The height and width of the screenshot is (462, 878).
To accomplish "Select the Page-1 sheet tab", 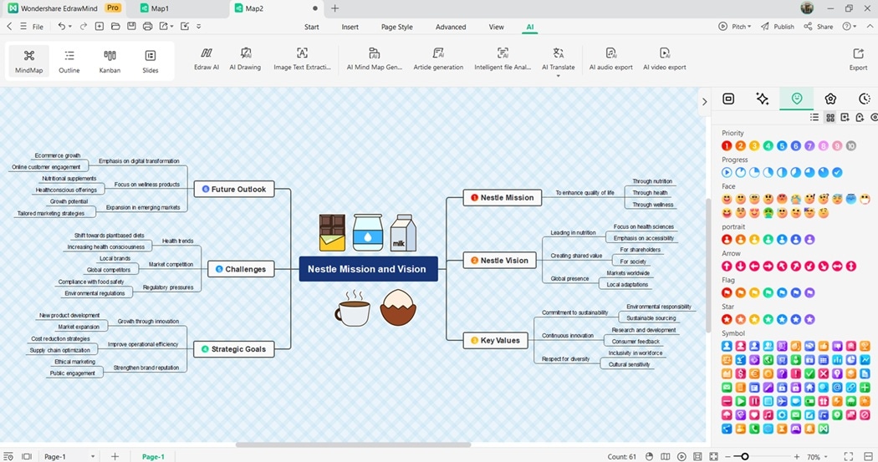I will pyautogui.click(x=153, y=456).
